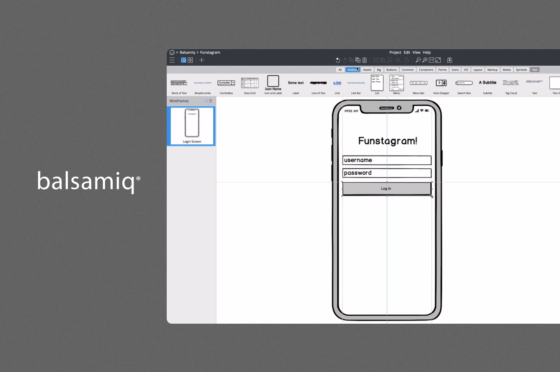This screenshot has width=560, height=372.
Task: Select the Containers category filter
Action: pos(426,70)
